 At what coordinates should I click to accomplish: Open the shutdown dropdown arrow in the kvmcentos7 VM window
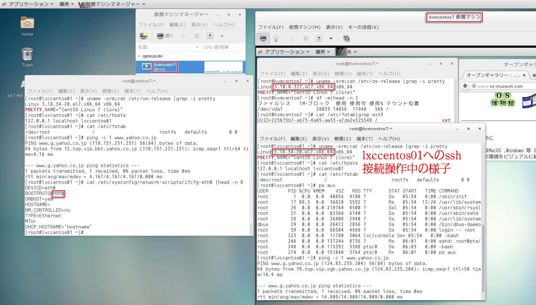pyautogui.click(x=331, y=38)
